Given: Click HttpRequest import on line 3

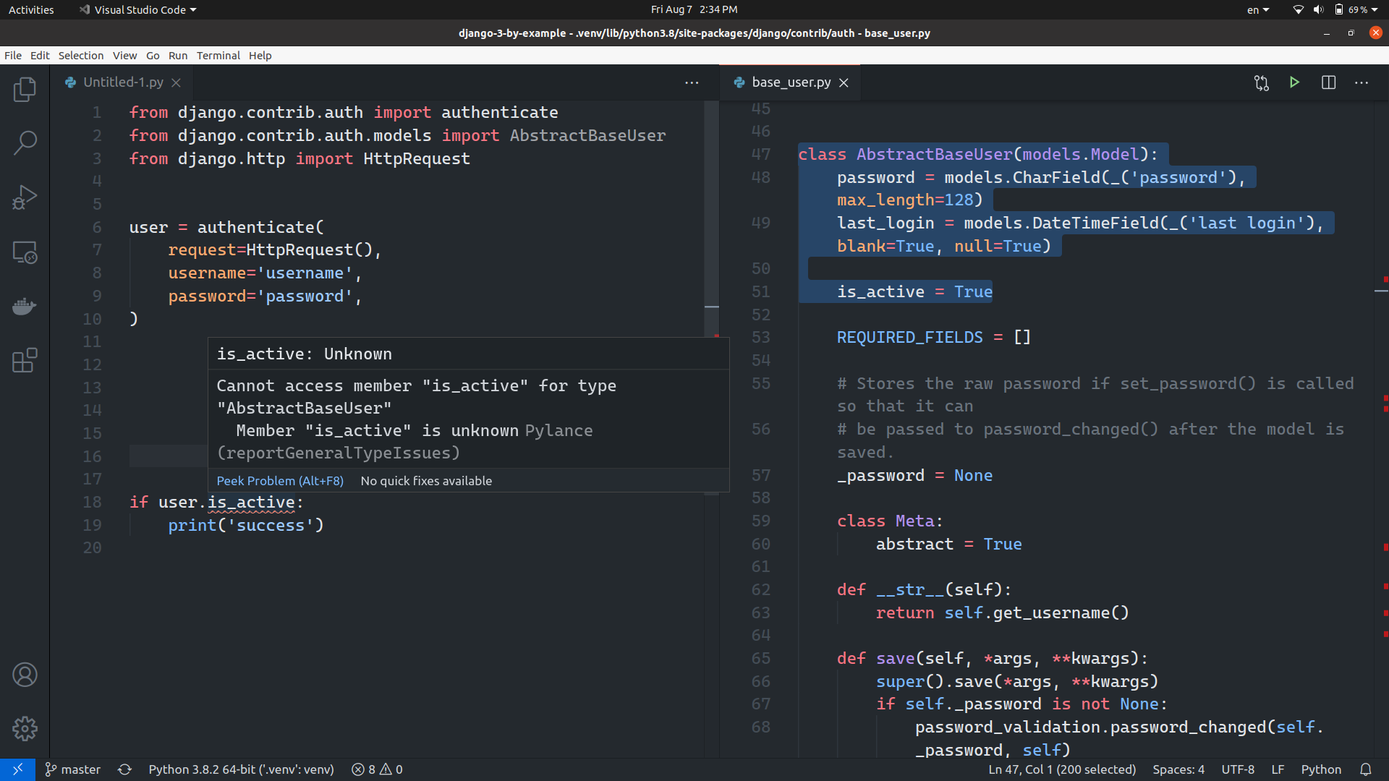Looking at the screenshot, I should tap(417, 158).
